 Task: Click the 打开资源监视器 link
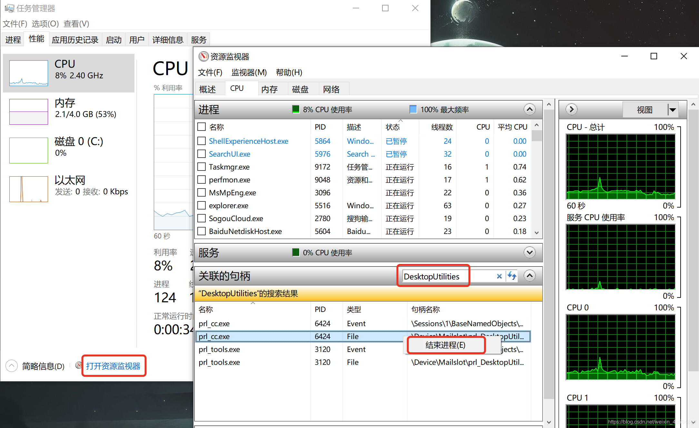click(x=113, y=366)
